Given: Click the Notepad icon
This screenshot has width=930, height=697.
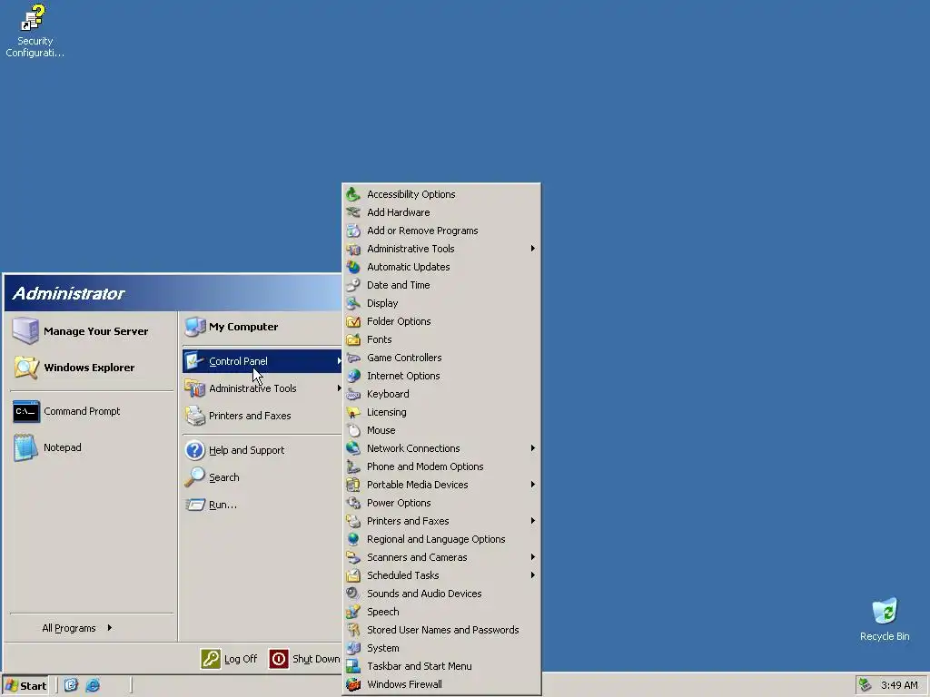Looking at the screenshot, I should point(25,447).
